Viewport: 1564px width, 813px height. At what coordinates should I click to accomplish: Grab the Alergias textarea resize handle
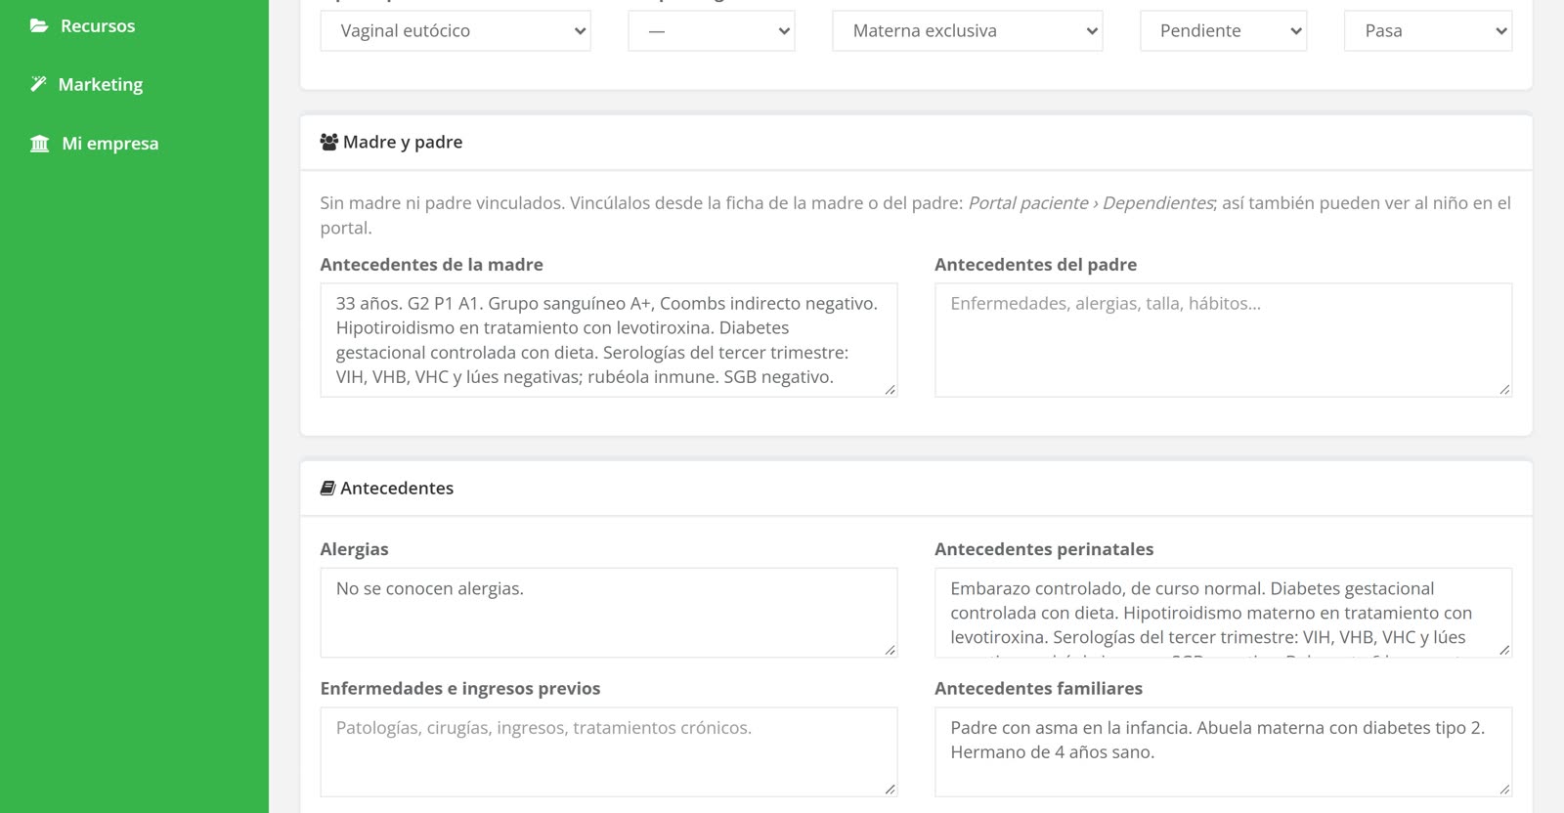click(x=890, y=650)
